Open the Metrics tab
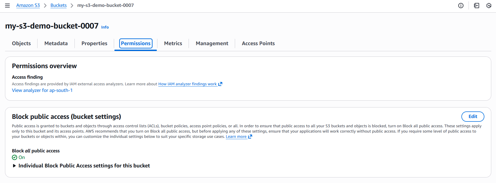Screen dimensions: 496x183 (173, 43)
